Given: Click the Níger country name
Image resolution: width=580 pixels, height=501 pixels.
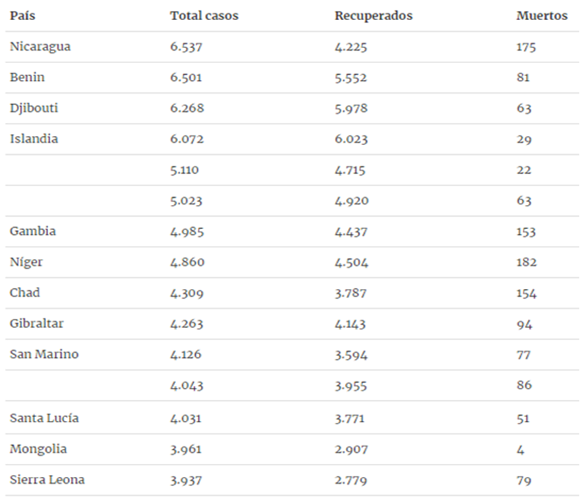Looking at the screenshot, I should click(26, 262).
